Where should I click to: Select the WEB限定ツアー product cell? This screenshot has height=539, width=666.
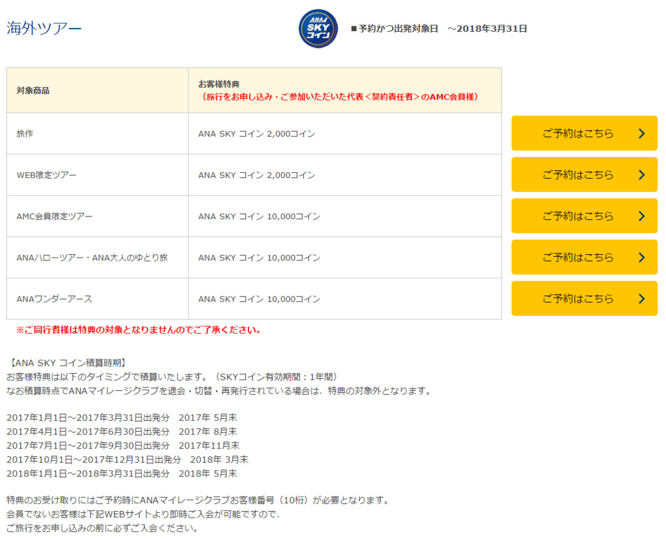98,175
